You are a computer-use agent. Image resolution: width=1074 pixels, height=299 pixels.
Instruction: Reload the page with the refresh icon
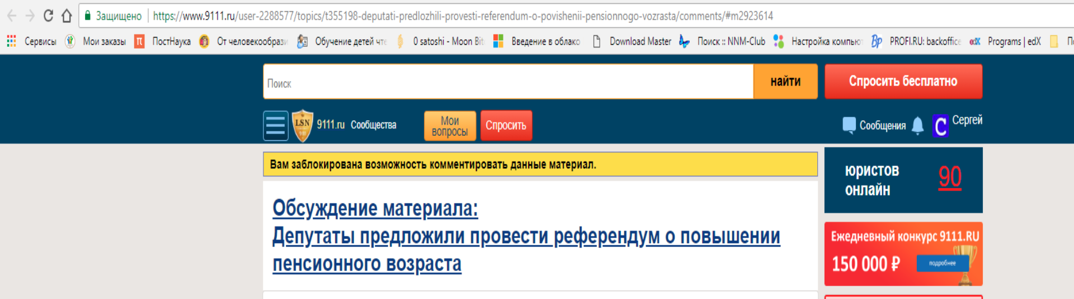pos(49,16)
